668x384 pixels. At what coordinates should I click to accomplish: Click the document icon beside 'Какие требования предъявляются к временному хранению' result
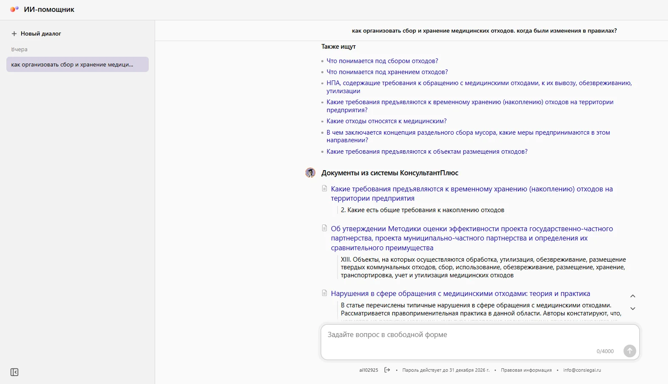325,188
